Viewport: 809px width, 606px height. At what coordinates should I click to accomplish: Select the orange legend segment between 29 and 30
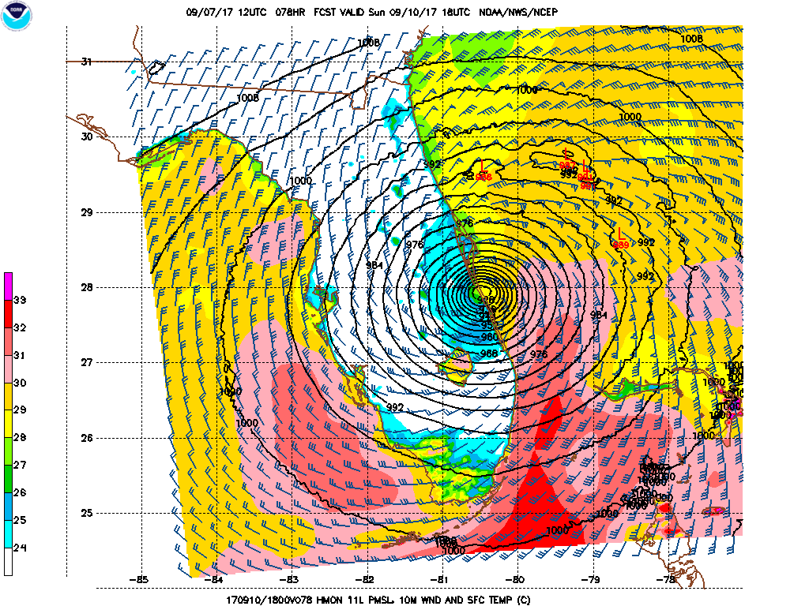8,396
